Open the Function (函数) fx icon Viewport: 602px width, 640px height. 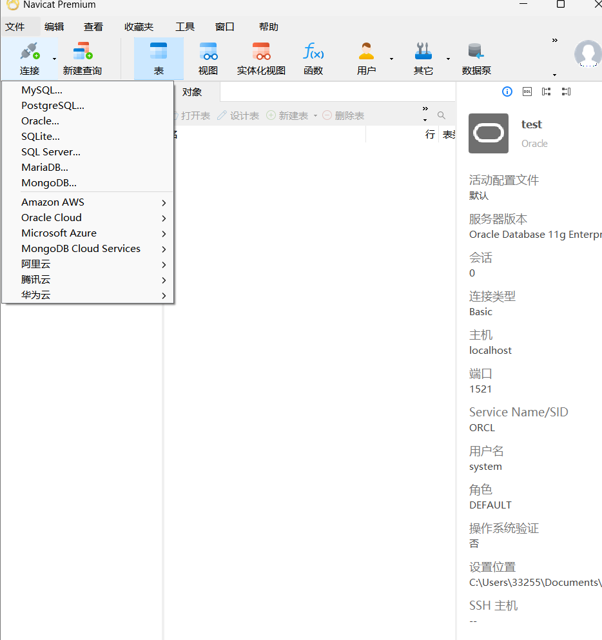coord(313,52)
